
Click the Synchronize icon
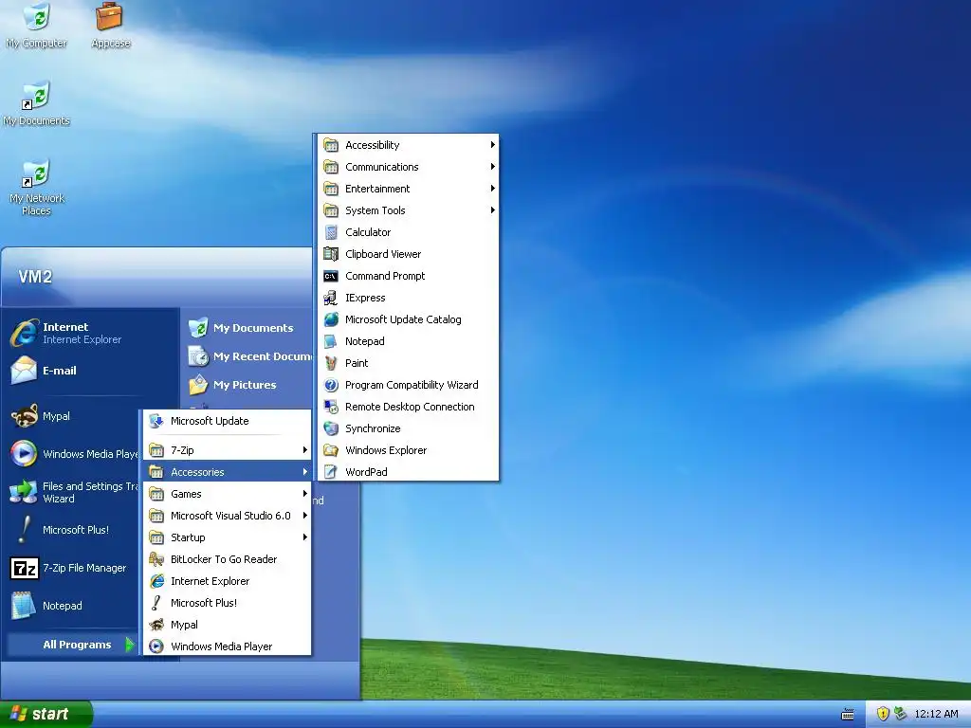click(331, 428)
